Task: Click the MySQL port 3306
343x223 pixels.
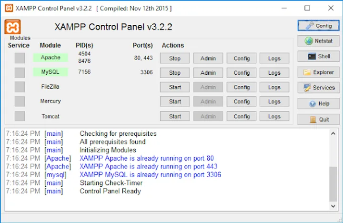Action: (146, 72)
